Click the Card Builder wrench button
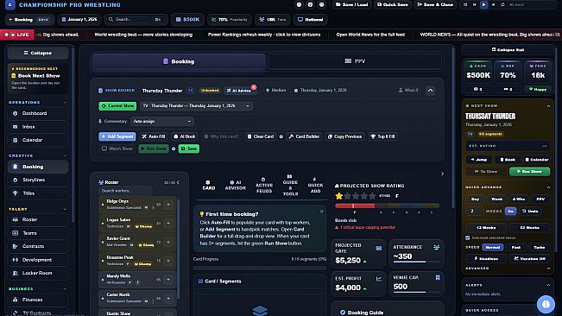 304,136
